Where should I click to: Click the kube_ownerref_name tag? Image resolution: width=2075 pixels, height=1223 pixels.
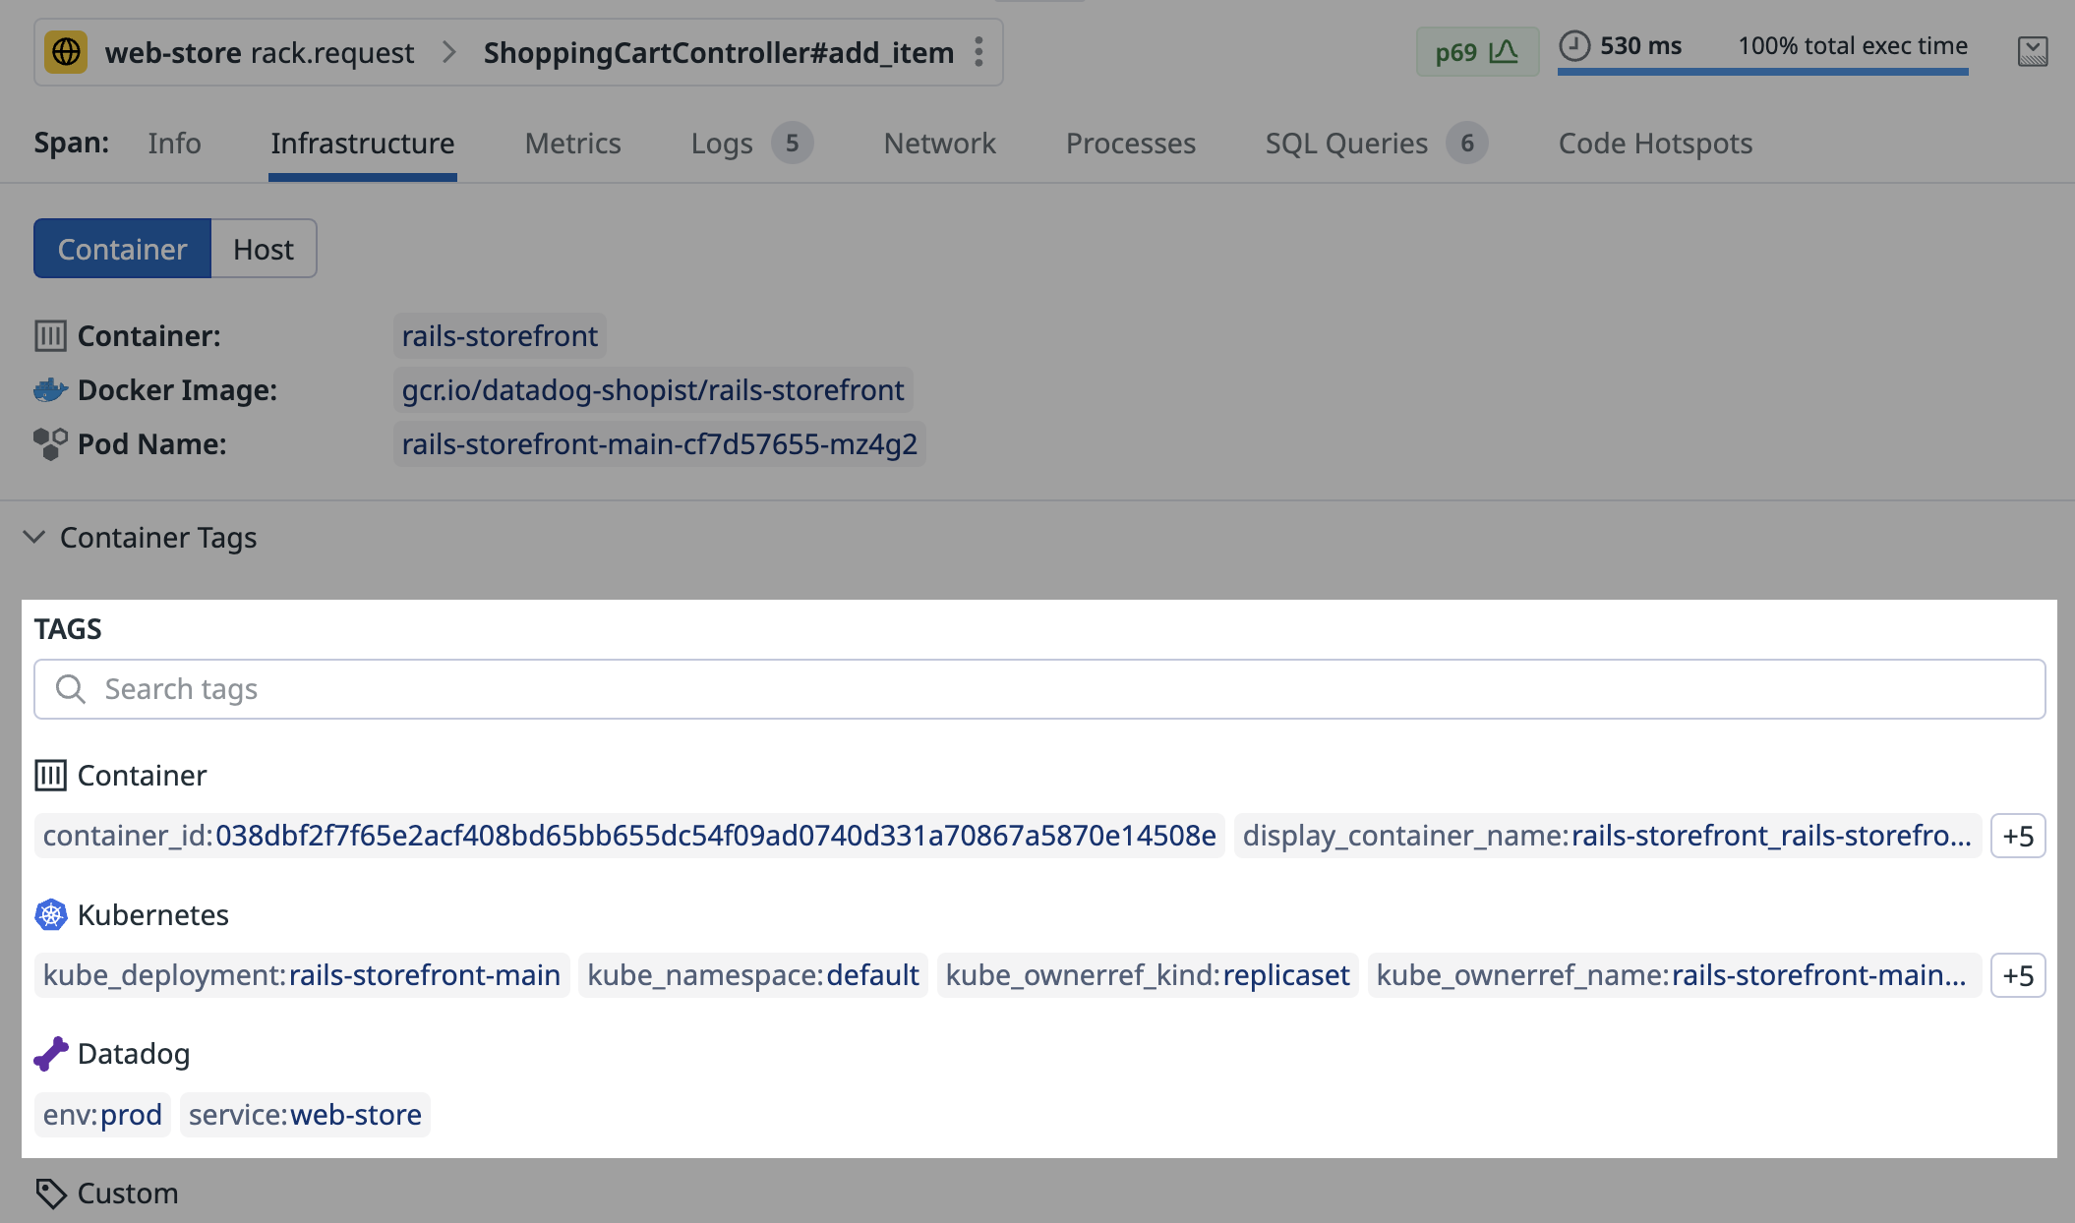click(x=1674, y=975)
